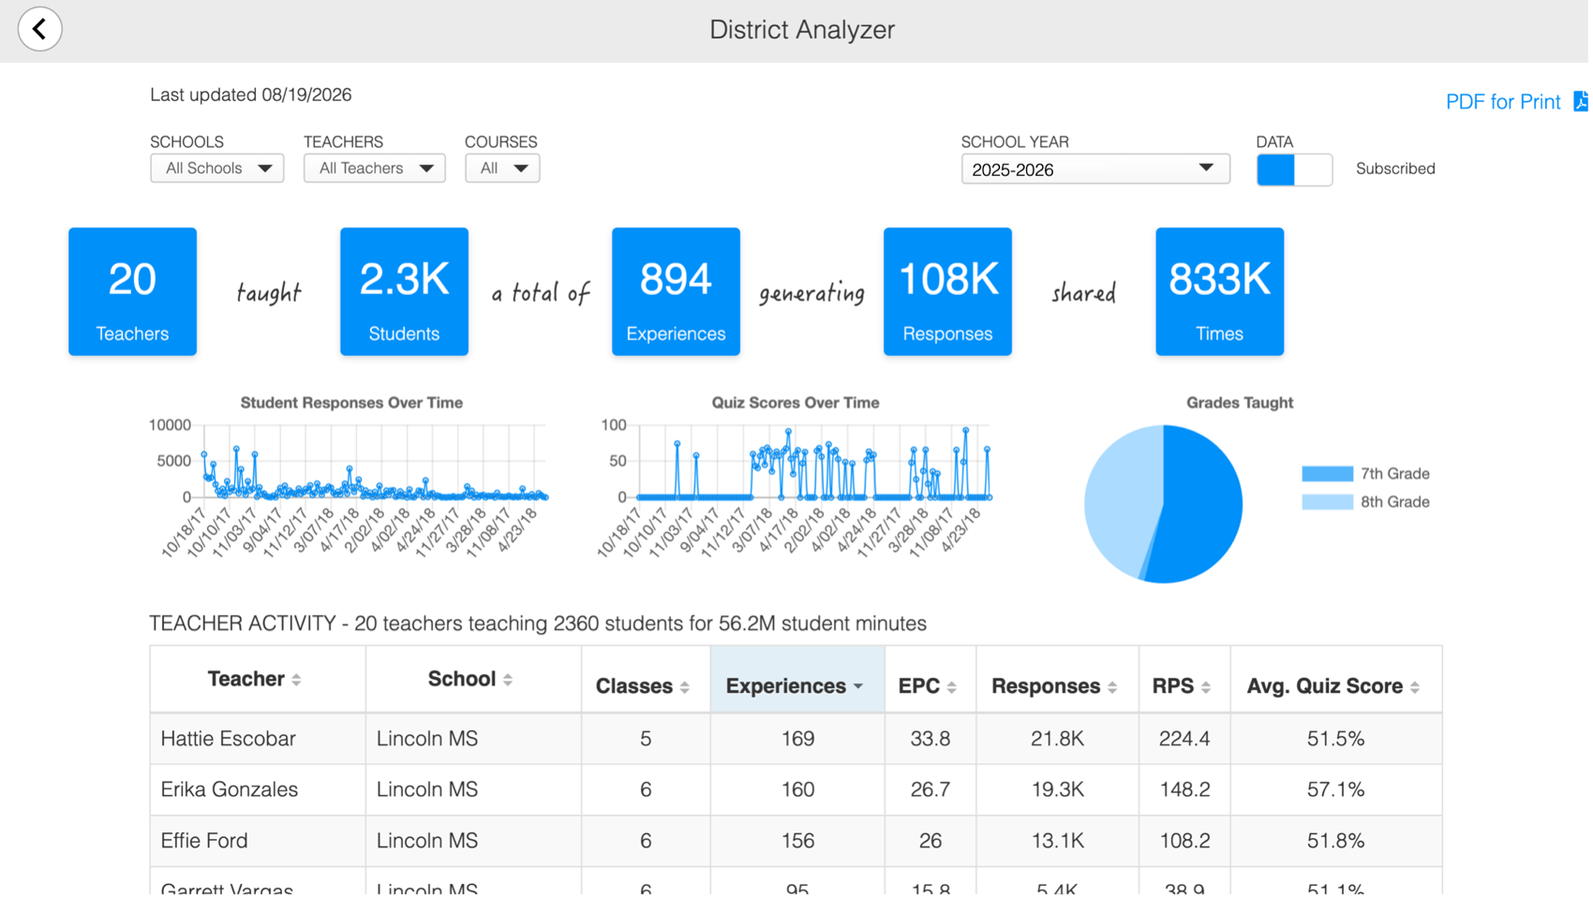1593x897 pixels.
Task: Click Hattie Escobar's 51.5% quiz score
Action: point(1335,739)
